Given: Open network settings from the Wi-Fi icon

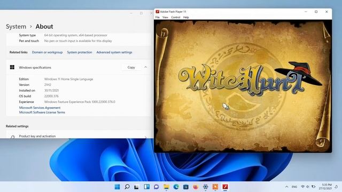Looking at the screenshot, I should [x=303, y=187].
